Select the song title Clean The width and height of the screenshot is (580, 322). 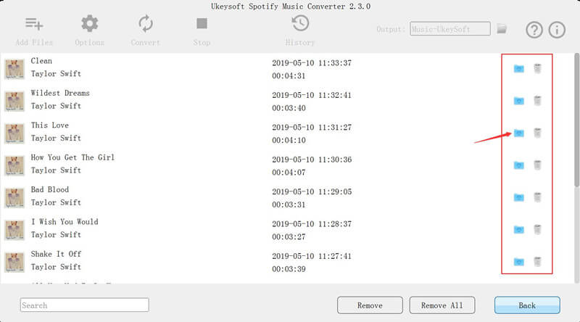click(41, 61)
